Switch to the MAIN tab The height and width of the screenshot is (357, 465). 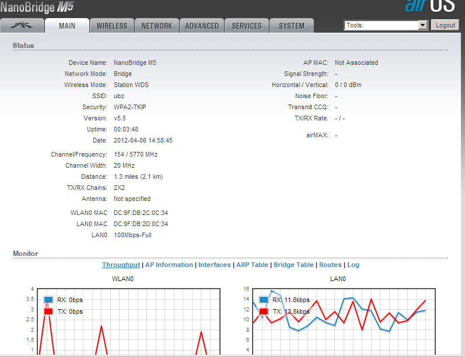click(67, 26)
